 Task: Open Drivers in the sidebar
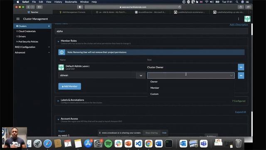(x=22, y=36)
